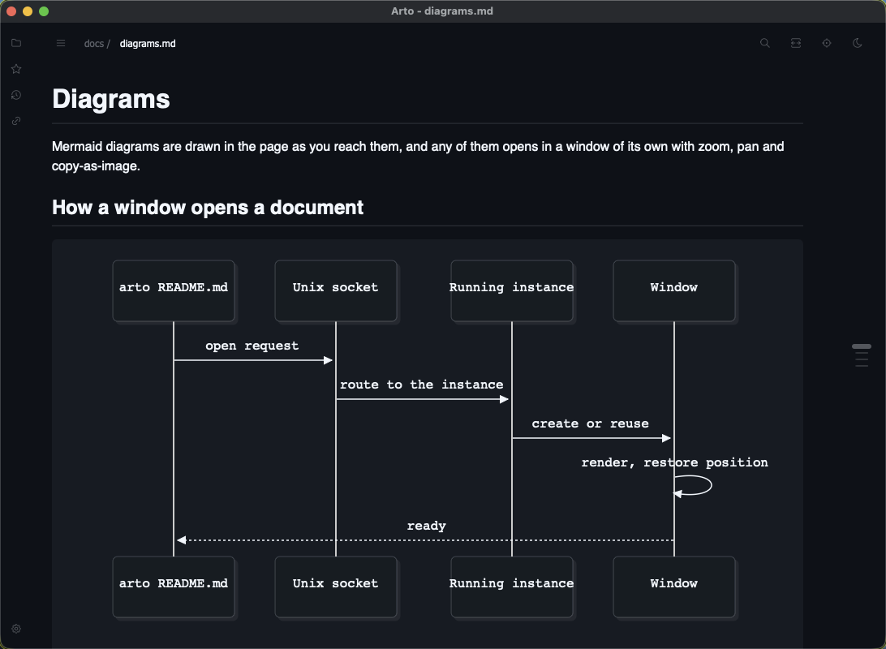Click the bottom 'Unix socket' participant box
The width and height of the screenshot is (886, 649).
[x=336, y=587]
